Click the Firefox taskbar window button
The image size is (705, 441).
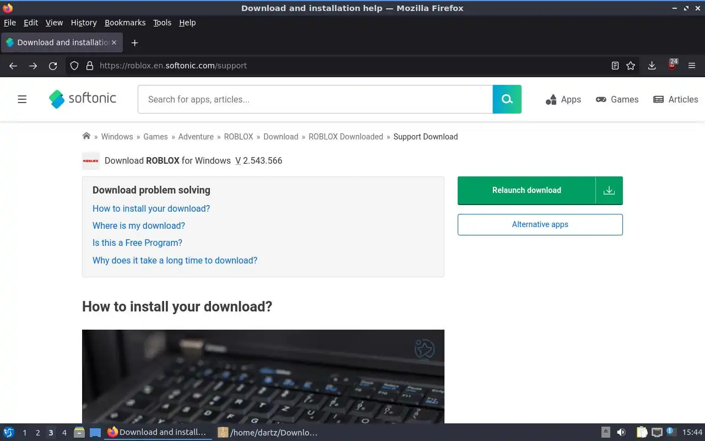click(158, 433)
